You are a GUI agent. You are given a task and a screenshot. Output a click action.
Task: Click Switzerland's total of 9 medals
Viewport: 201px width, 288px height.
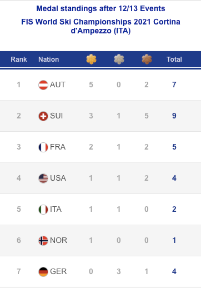click(x=174, y=116)
